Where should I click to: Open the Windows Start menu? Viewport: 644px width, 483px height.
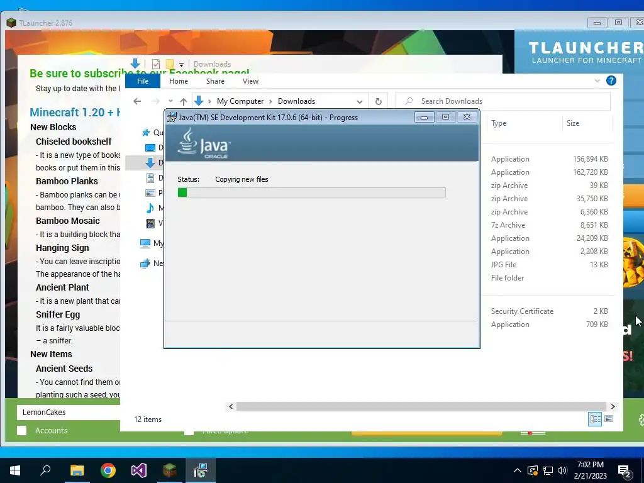coord(15,470)
